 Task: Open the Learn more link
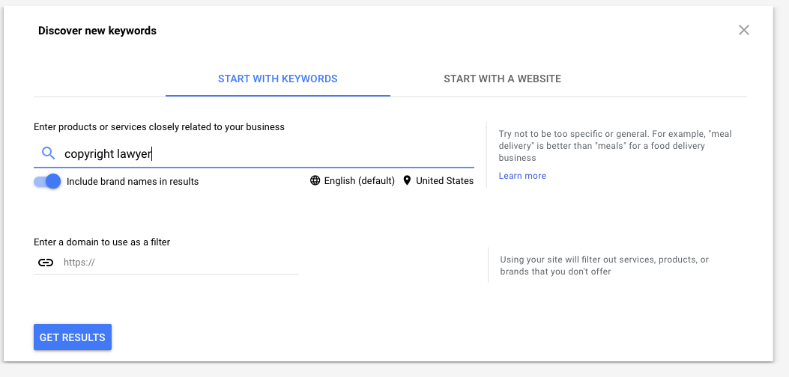[522, 176]
